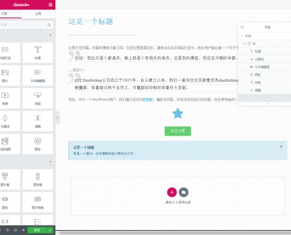Open save options arrow next to Update
The width and height of the screenshot is (291, 235).
(x=50, y=230)
